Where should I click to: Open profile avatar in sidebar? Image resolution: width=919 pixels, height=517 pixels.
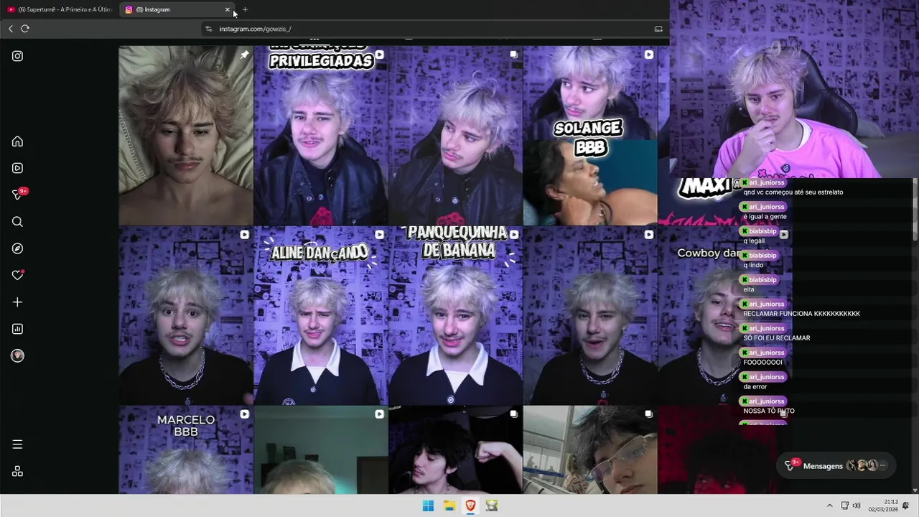click(x=17, y=356)
